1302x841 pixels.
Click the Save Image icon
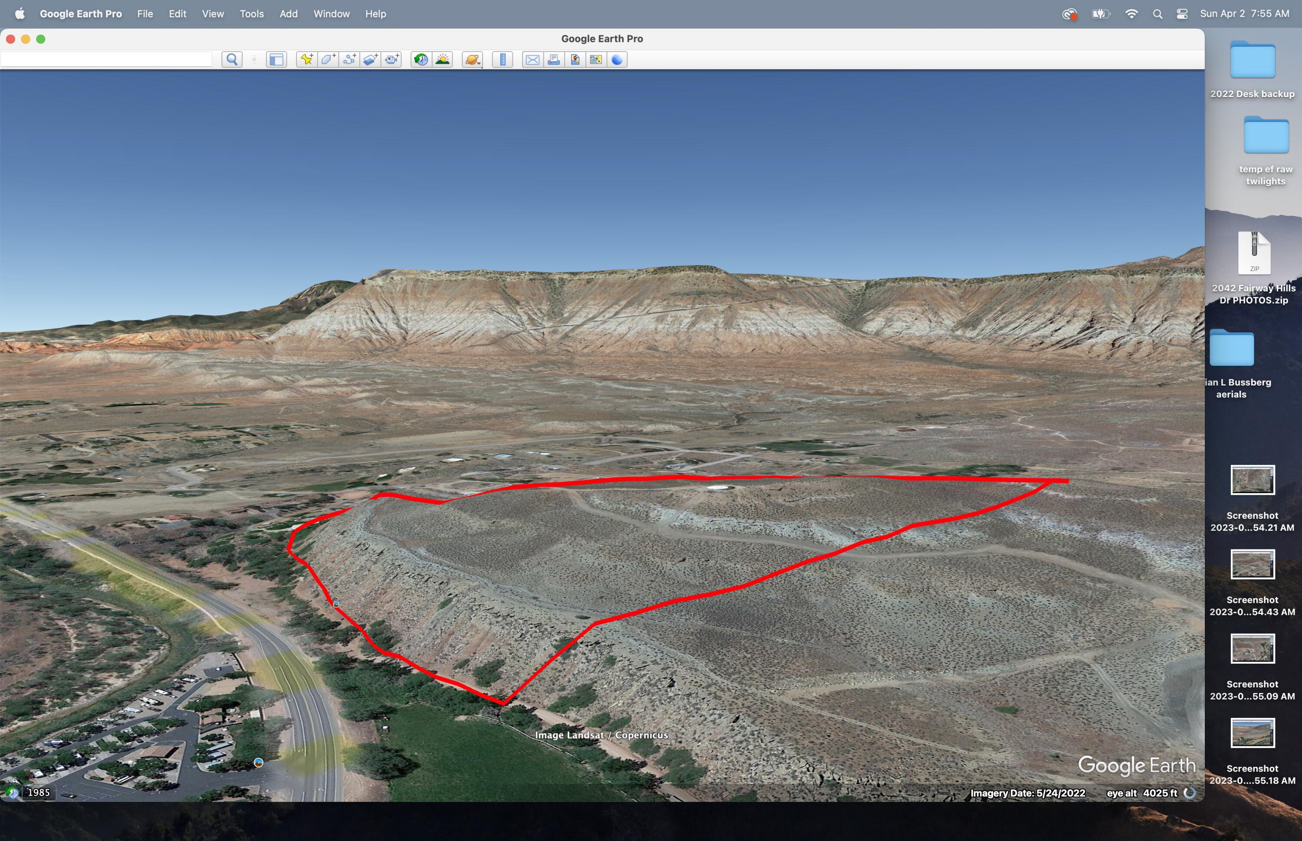575,59
